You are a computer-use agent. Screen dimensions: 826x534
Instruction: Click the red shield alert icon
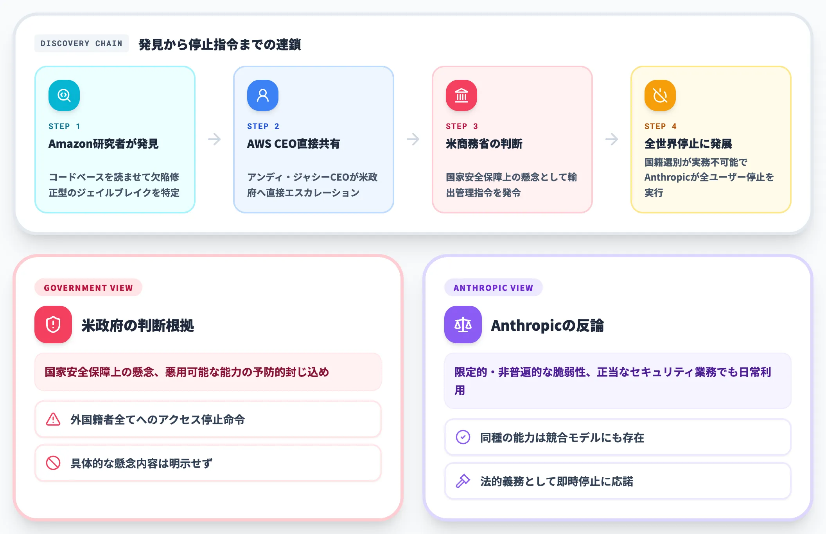(x=53, y=324)
